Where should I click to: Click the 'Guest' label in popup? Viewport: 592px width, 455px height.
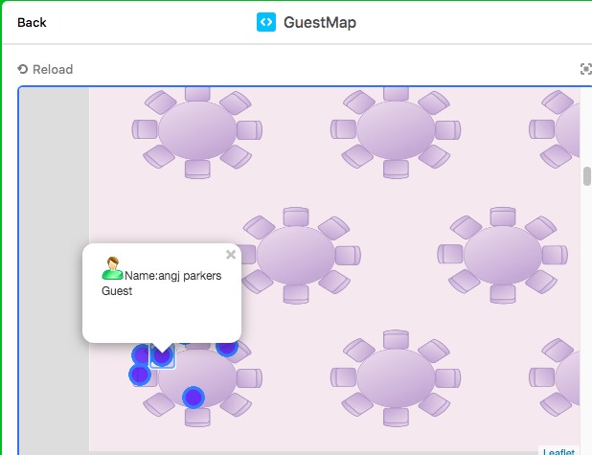point(117,291)
